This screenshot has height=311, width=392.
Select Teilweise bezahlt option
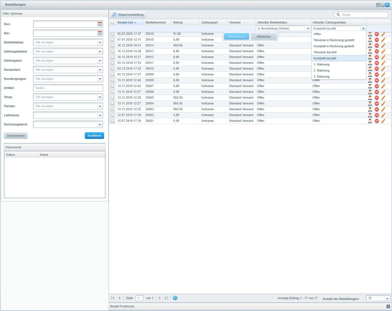click(339, 52)
